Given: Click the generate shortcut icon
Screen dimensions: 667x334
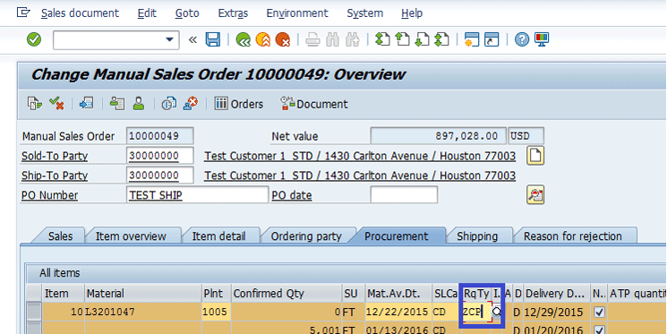Looking at the screenshot, I should pos(492,39).
